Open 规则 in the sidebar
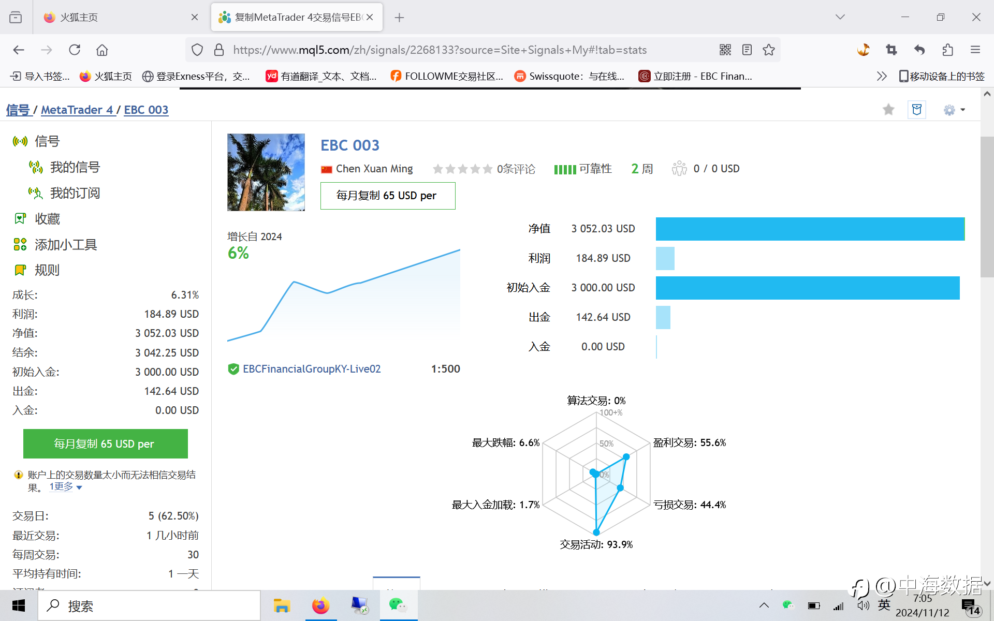Screen dimensions: 994x621 [37, 270]
